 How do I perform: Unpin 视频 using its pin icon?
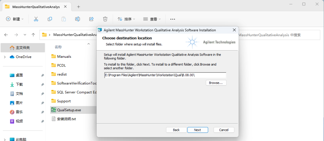42,121
